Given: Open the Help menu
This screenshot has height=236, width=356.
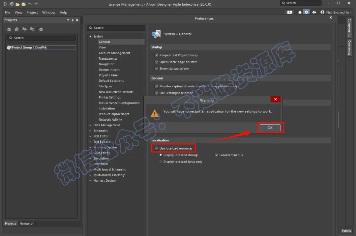Looking at the screenshot, I should coord(63,13).
